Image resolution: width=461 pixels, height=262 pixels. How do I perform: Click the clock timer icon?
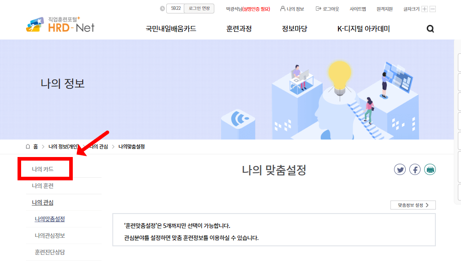click(162, 9)
